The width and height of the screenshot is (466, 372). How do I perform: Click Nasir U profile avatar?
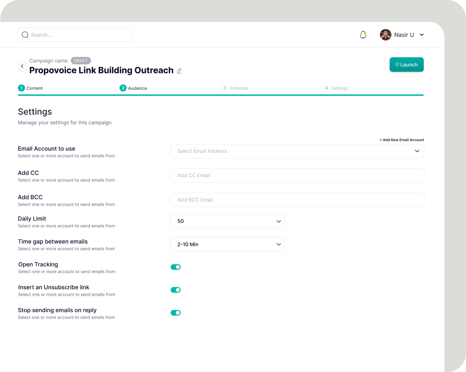(385, 35)
